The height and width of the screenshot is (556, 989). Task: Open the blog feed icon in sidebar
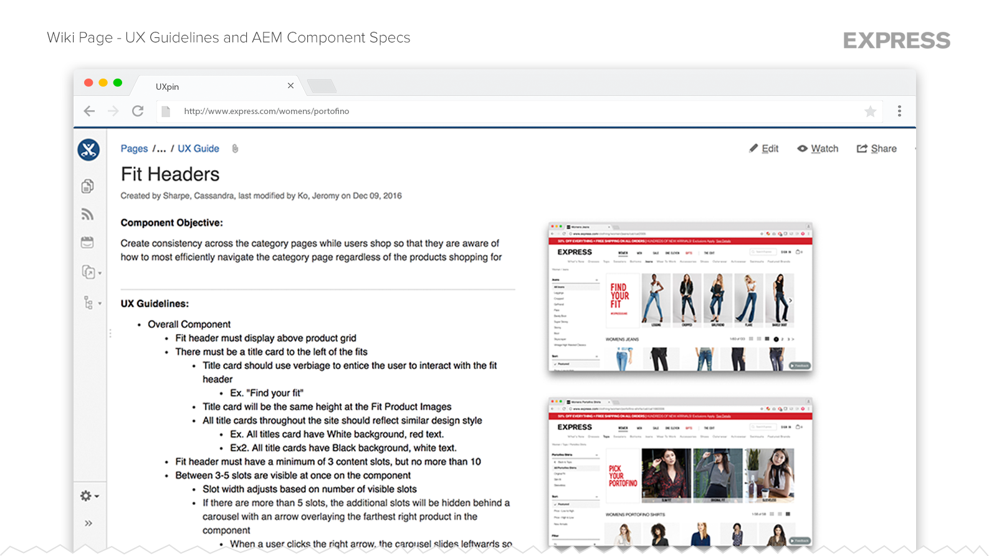pos(88,214)
